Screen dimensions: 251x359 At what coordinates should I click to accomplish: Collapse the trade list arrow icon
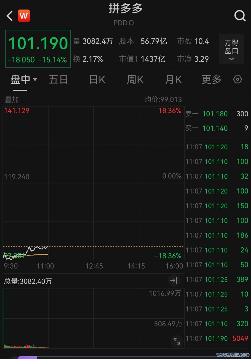tap(174, 280)
